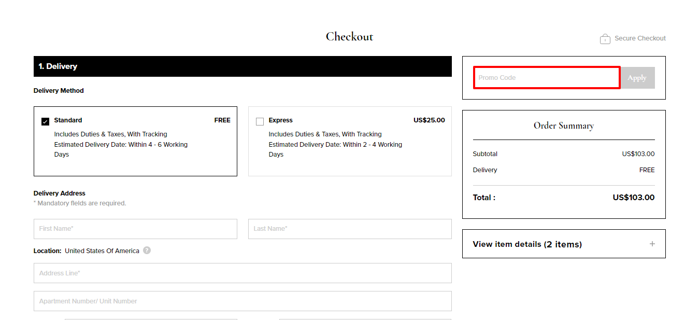Click into the First Name field
Viewport: 699px width, 320px height.
click(135, 229)
